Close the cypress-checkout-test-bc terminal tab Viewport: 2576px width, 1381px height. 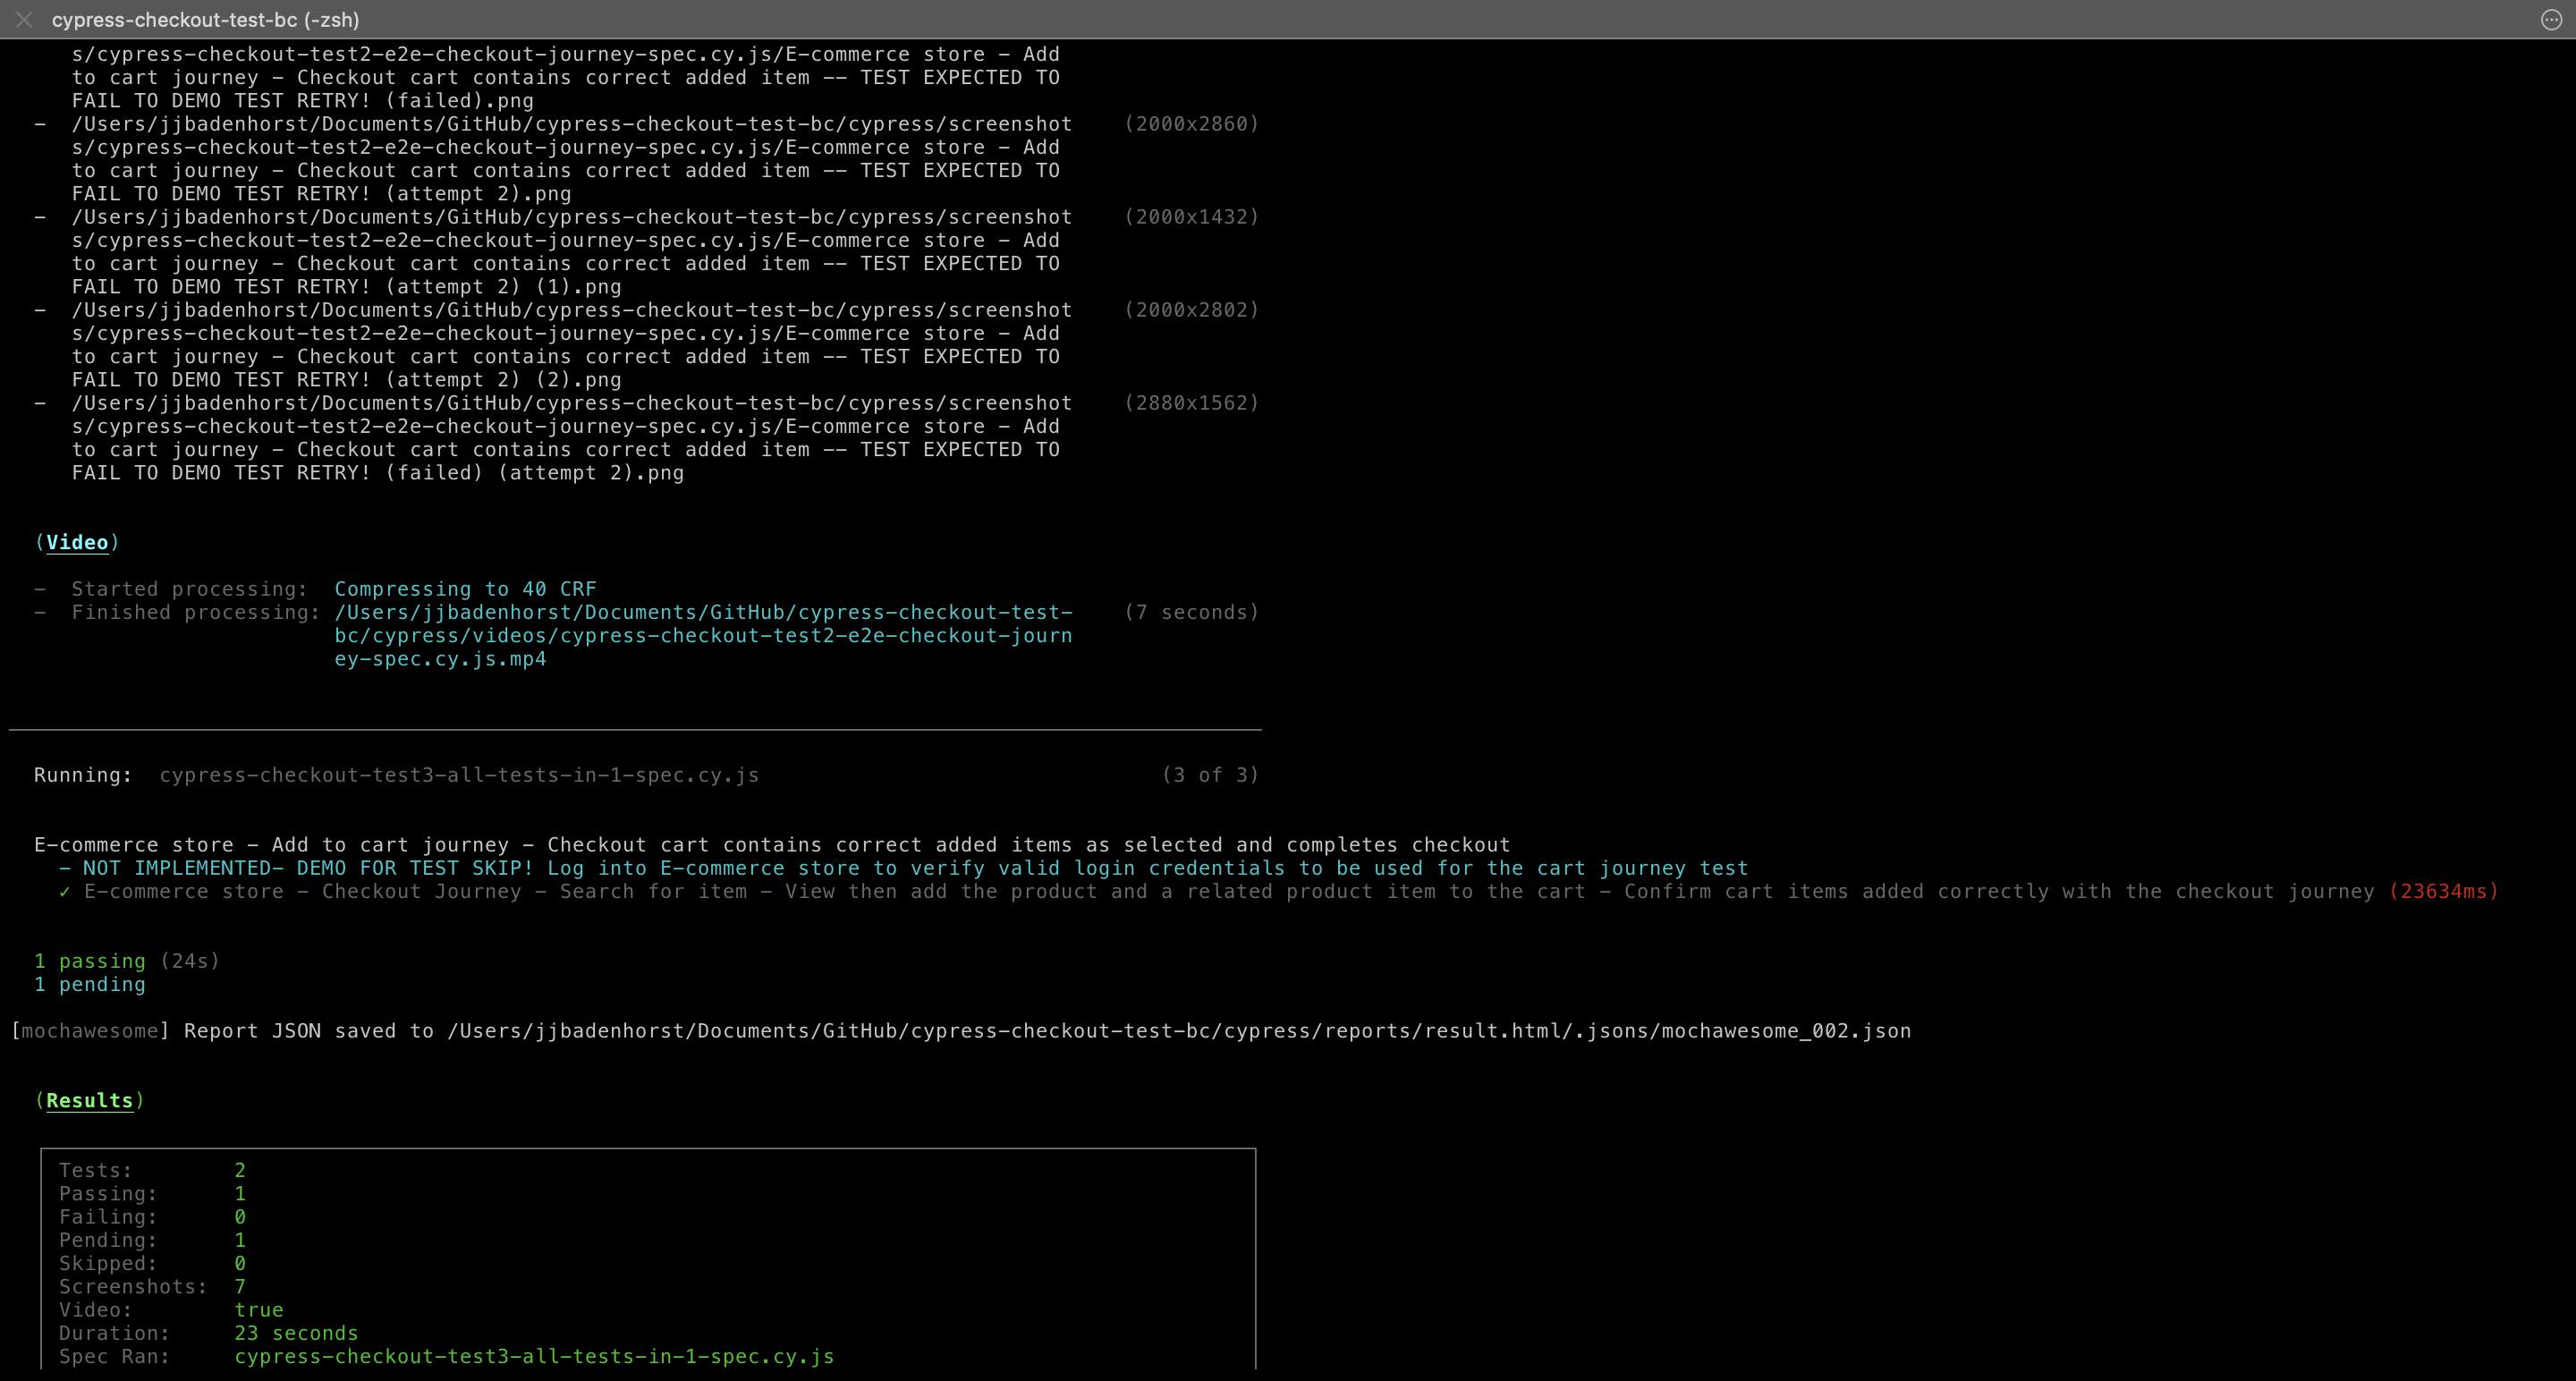click(24, 19)
